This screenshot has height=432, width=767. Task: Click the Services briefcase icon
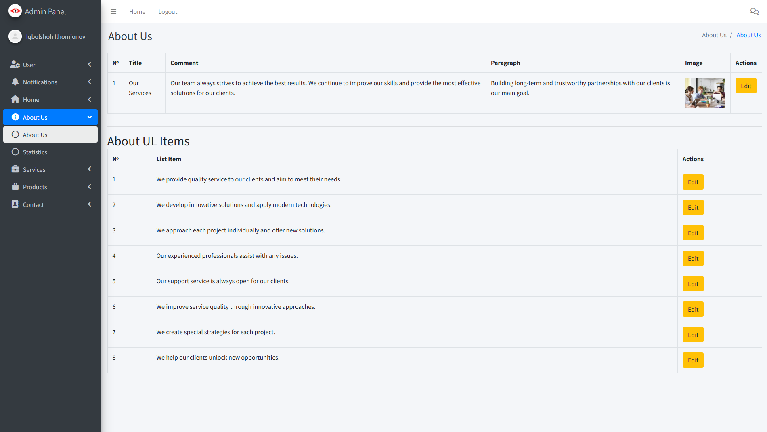[x=15, y=169]
